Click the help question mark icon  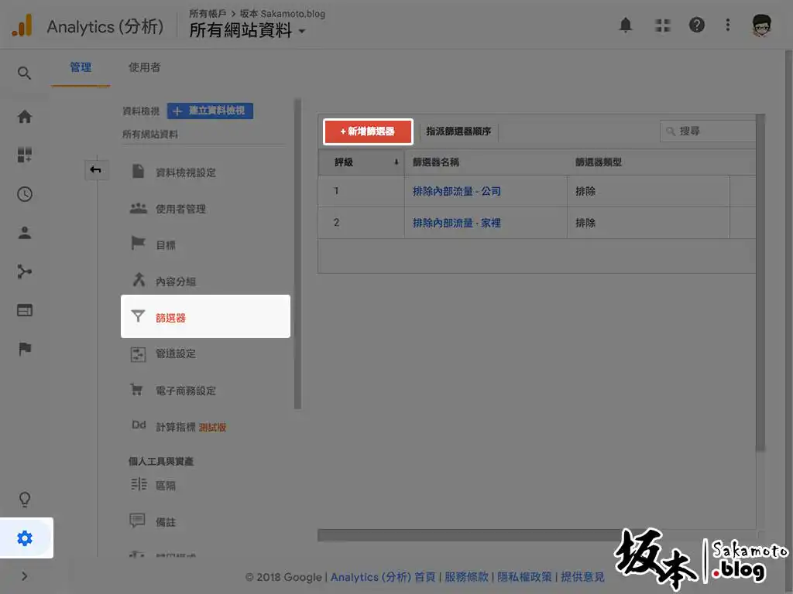[697, 26]
